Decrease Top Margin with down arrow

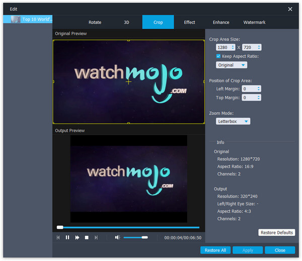click(259, 99)
